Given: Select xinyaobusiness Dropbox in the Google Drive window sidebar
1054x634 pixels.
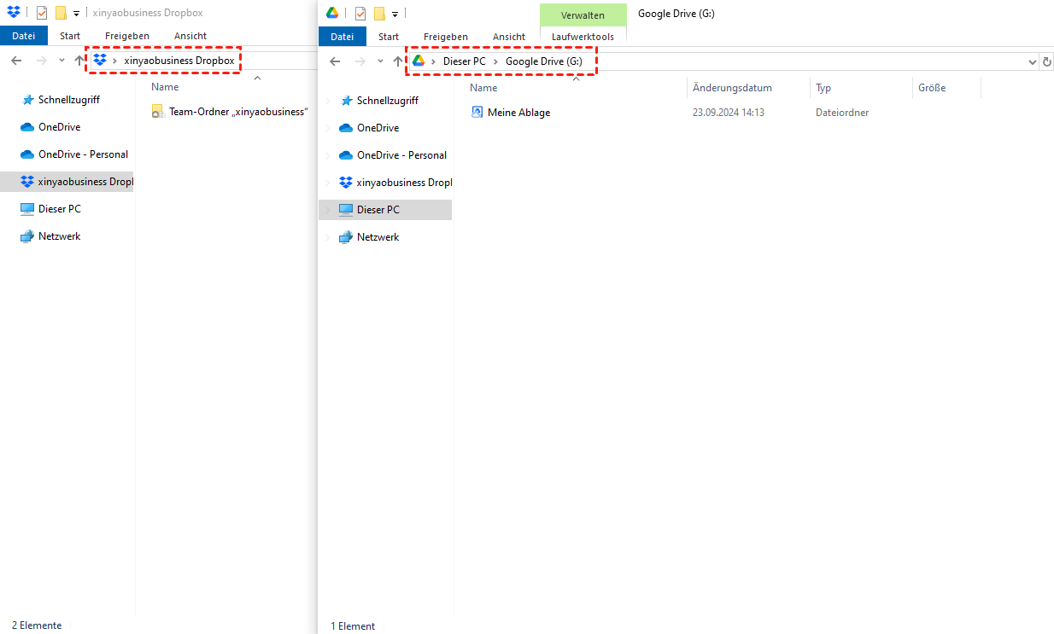Looking at the screenshot, I should (x=395, y=183).
